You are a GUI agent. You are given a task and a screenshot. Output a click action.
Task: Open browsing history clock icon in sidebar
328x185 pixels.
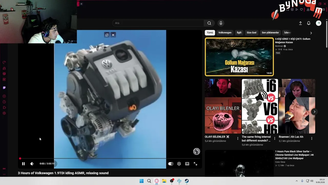(4, 102)
